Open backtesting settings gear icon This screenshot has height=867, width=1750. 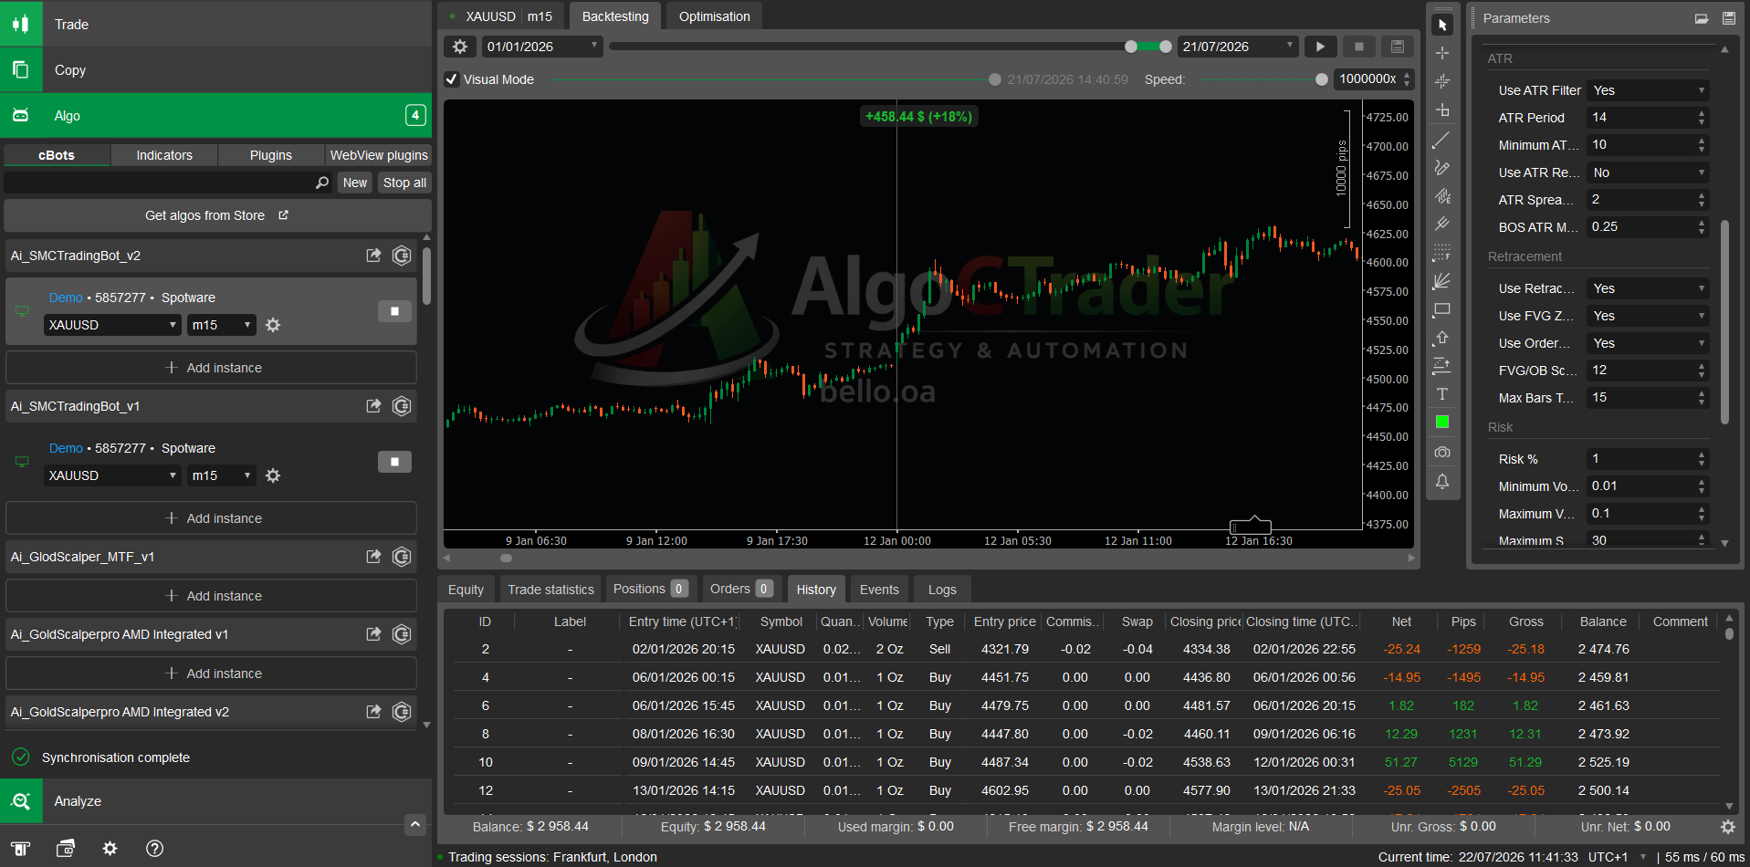click(x=460, y=47)
